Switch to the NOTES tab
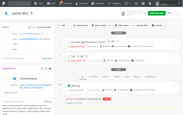 point(106,77)
